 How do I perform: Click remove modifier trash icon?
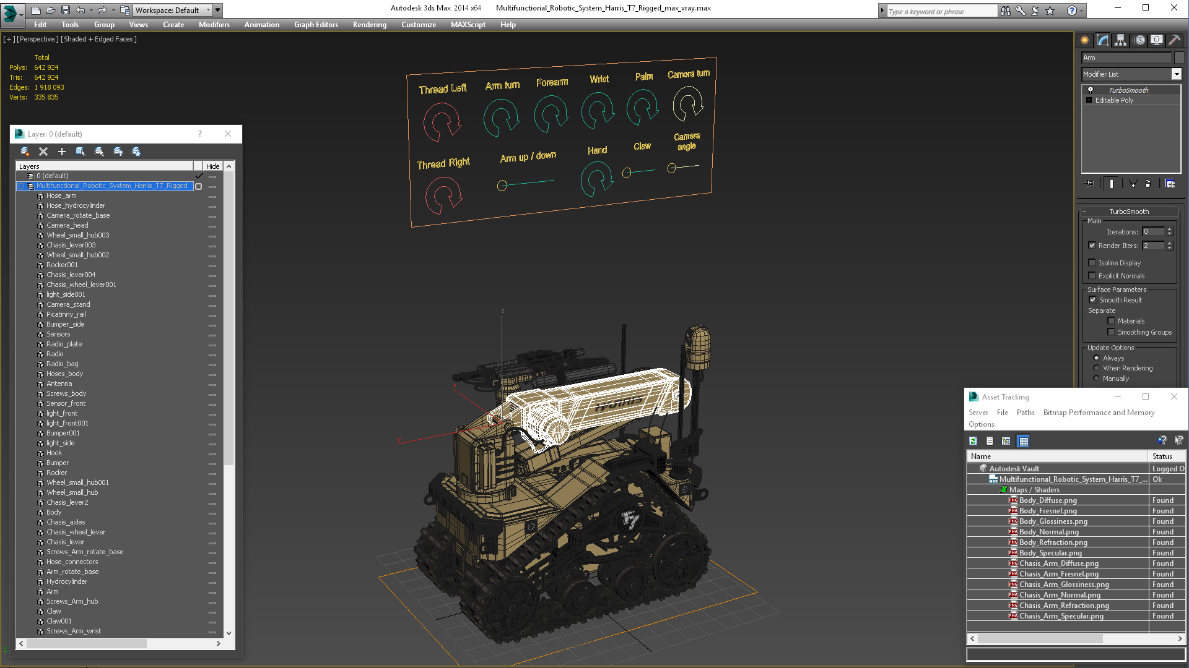point(1148,184)
